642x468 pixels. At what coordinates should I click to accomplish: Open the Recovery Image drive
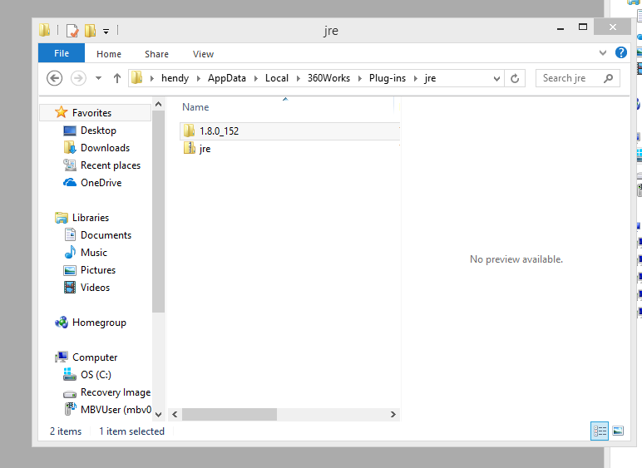click(116, 392)
